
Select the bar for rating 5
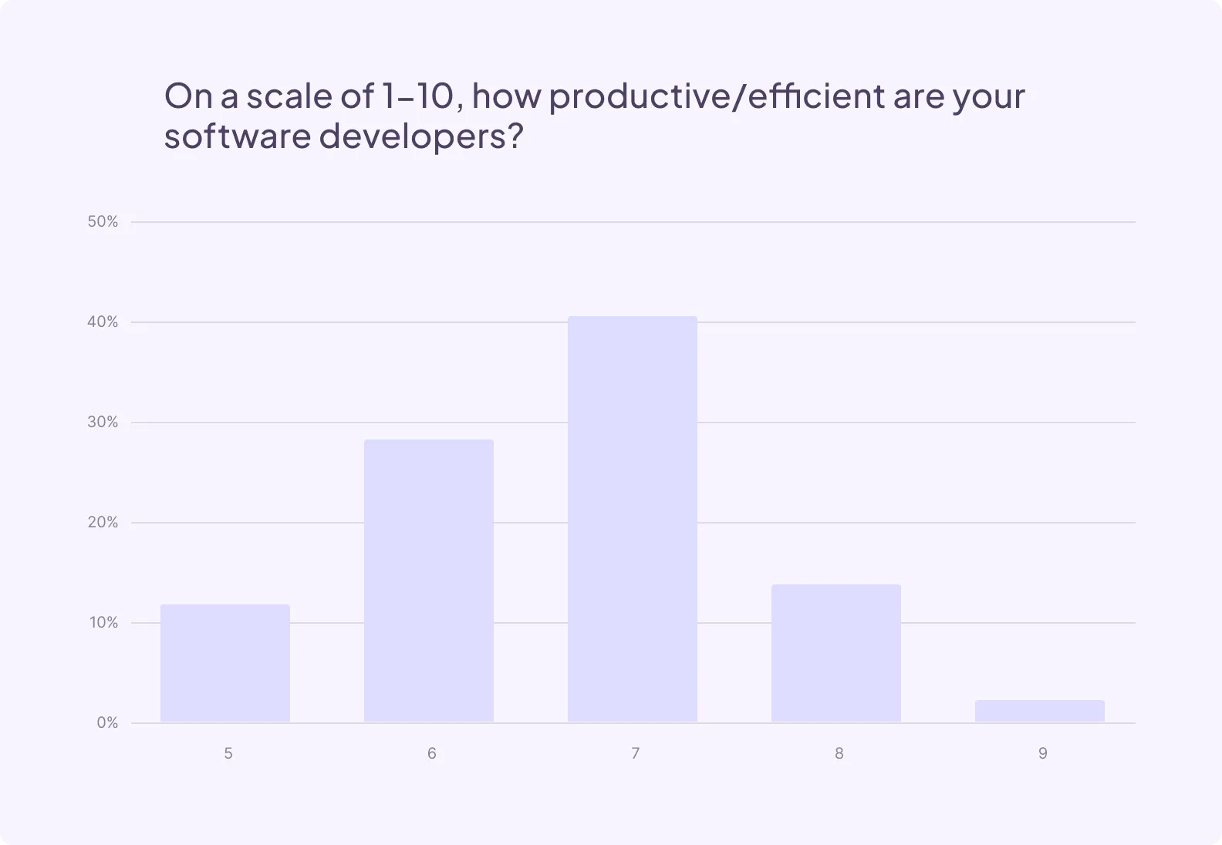(x=225, y=663)
